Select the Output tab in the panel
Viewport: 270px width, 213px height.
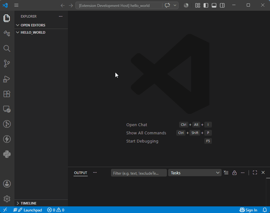[80, 173]
